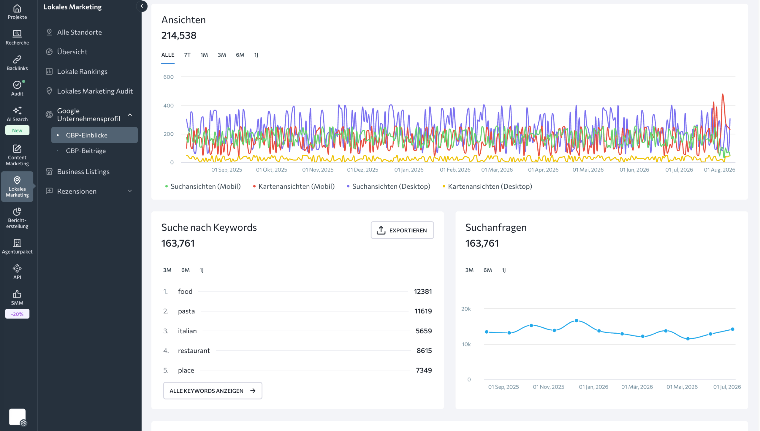Image resolution: width=760 pixels, height=431 pixels.
Task: Select 6M range in Ansichten chart
Action: [240, 55]
